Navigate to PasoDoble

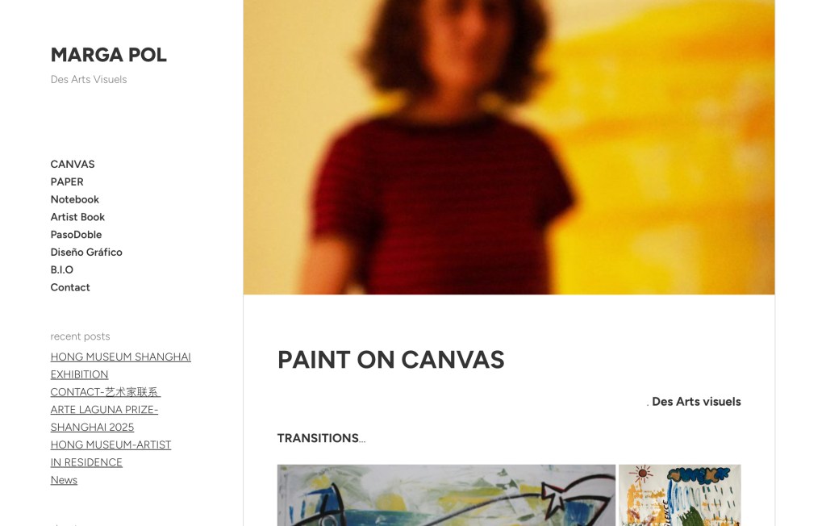tap(76, 235)
